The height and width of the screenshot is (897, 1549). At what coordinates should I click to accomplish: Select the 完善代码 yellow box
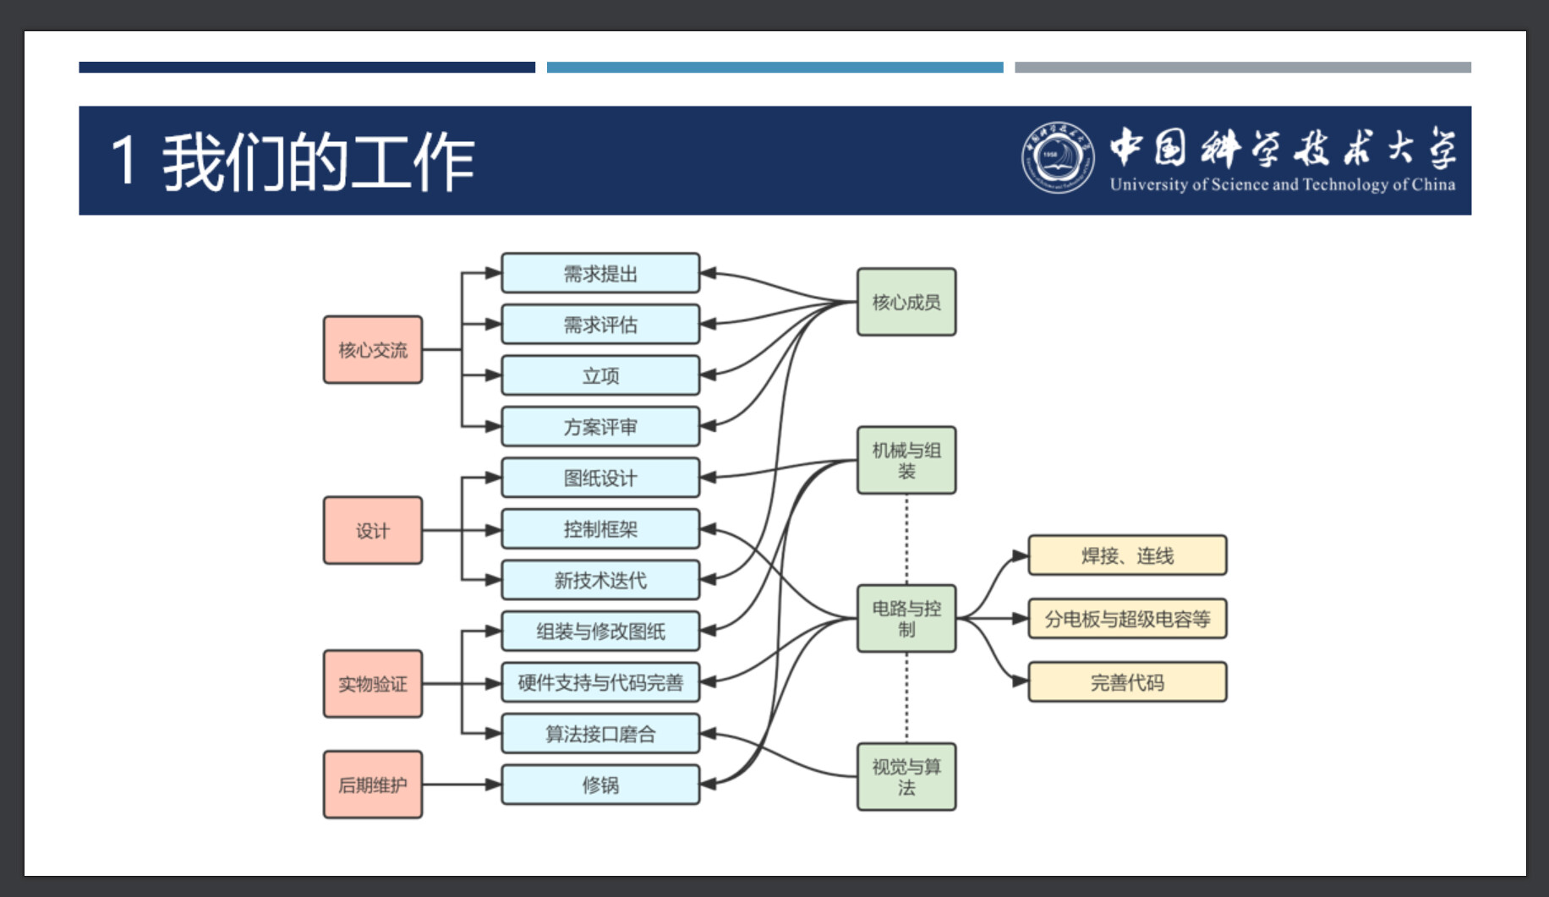pos(1127,682)
